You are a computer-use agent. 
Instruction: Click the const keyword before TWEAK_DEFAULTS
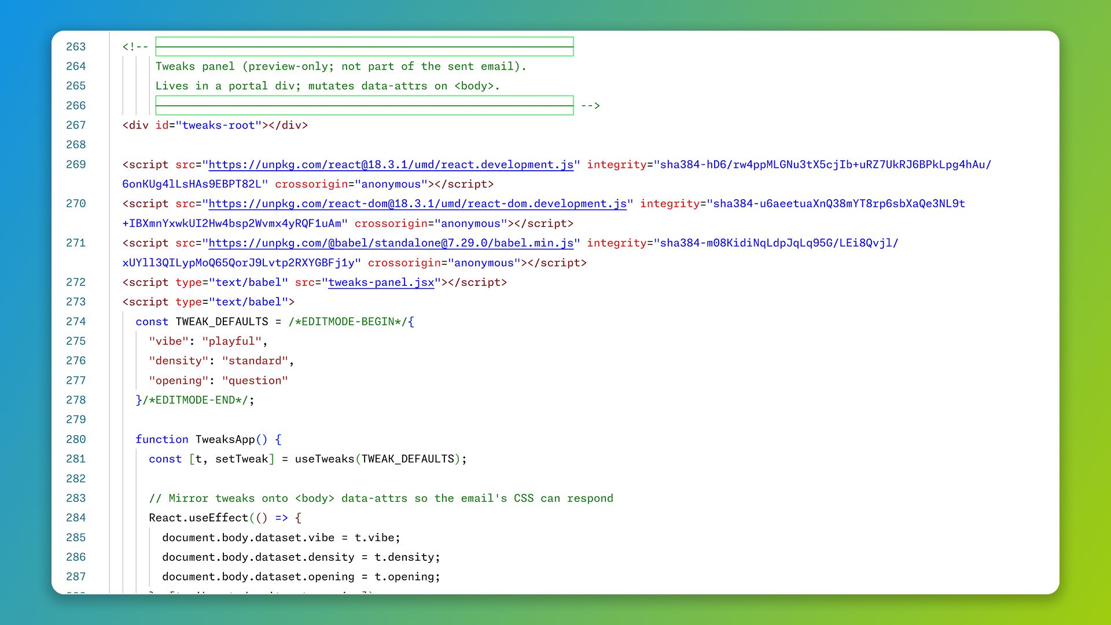tap(152, 322)
